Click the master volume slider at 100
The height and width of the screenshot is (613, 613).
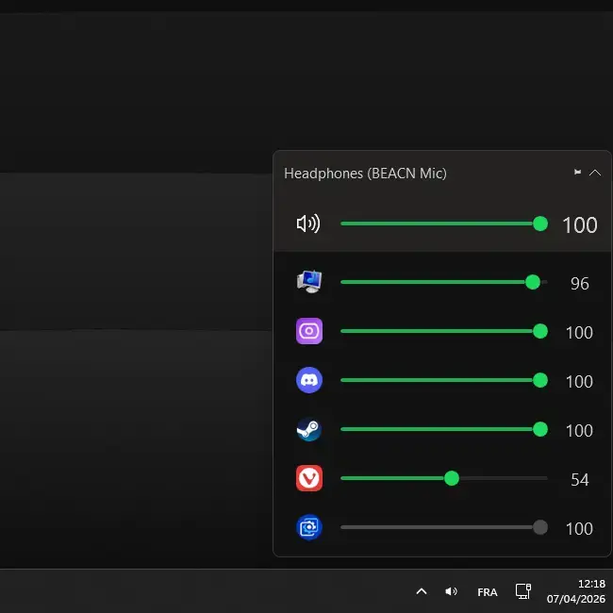444,224
